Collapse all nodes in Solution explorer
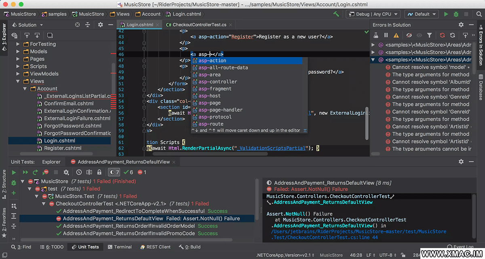The width and height of the screenshot is (485, 259). point(88,25)
